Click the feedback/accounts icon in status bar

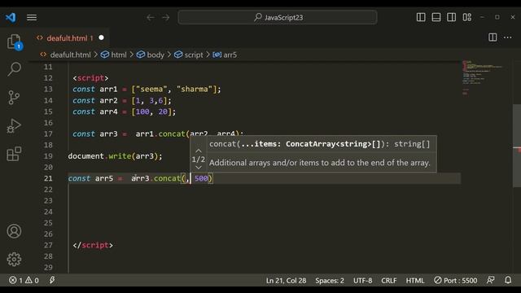[491, 280]
